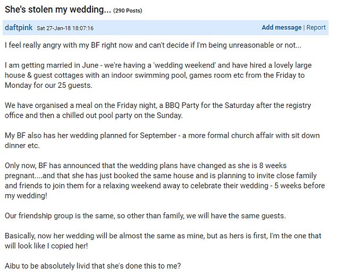
Task: Click the line starting 'We have organised a meal'
Action: pyautogui.click(x=158, y=105)
